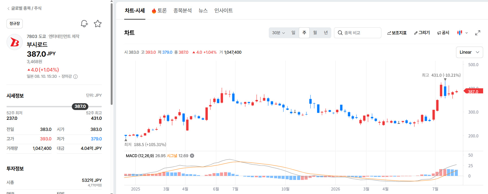
Task: Expand chart type chevron next to candlestick
Action: [x=467, y=33]
